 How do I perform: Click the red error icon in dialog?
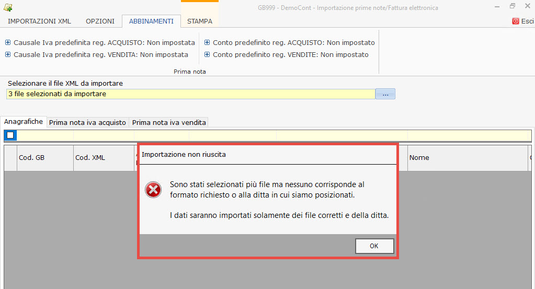(x=153, y=190)
